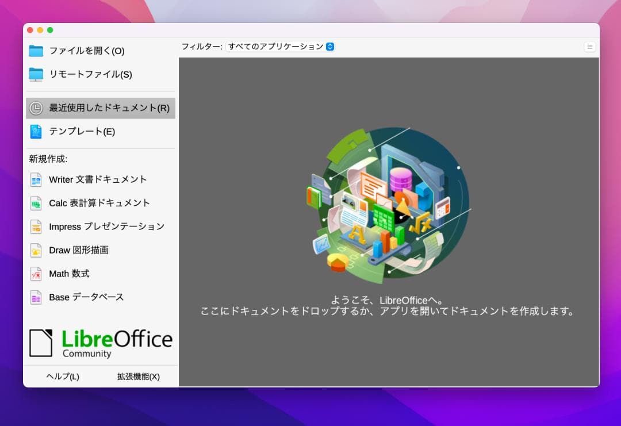The image size is (621, 426).
Task: Launch the Base データベース wizard
Action: (86, 297)
